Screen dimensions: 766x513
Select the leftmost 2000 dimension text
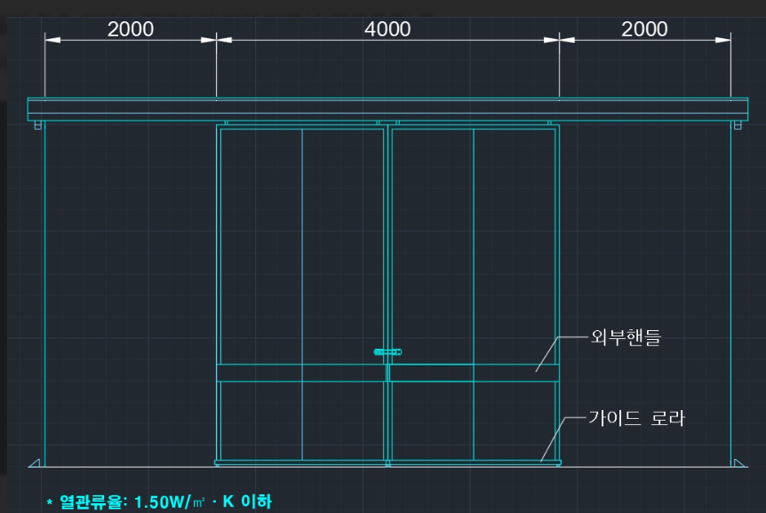click(x=131, y=29)
